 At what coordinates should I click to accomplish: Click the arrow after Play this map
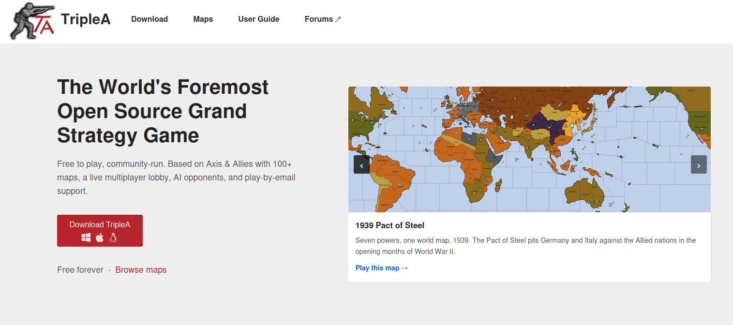(x=405, y=268)
